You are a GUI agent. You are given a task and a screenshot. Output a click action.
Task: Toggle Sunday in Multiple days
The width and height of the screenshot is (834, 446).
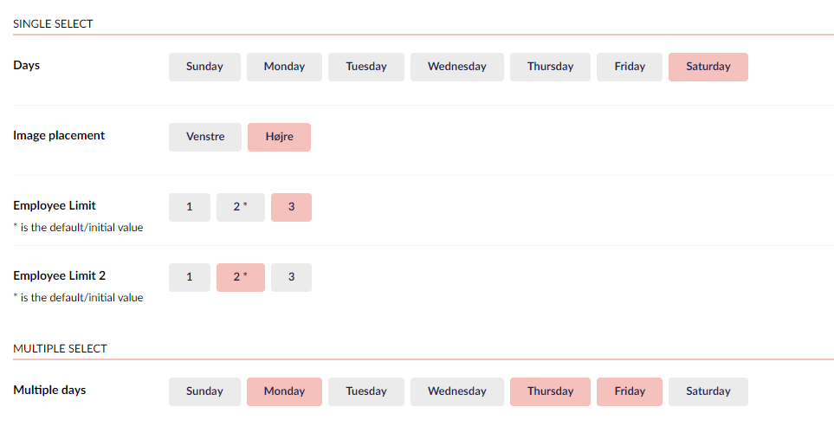click(x=204, y=391)
